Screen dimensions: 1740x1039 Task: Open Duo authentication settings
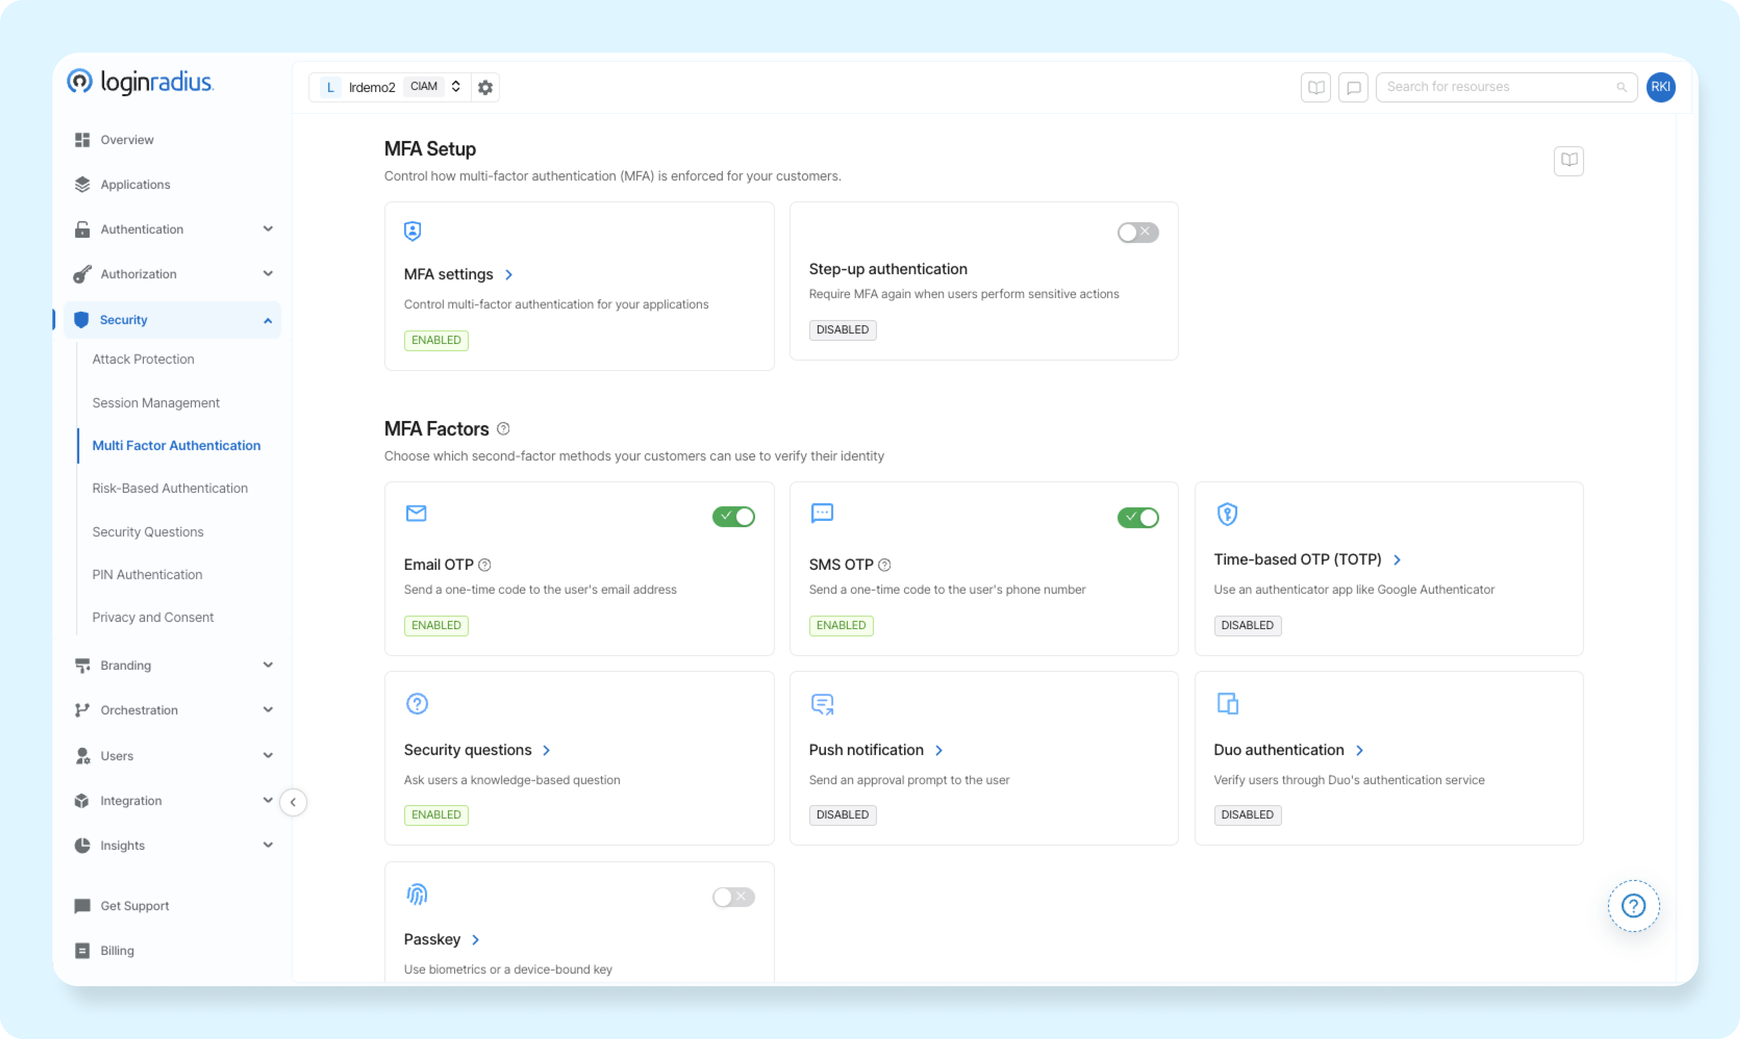tap(1288, 751)
